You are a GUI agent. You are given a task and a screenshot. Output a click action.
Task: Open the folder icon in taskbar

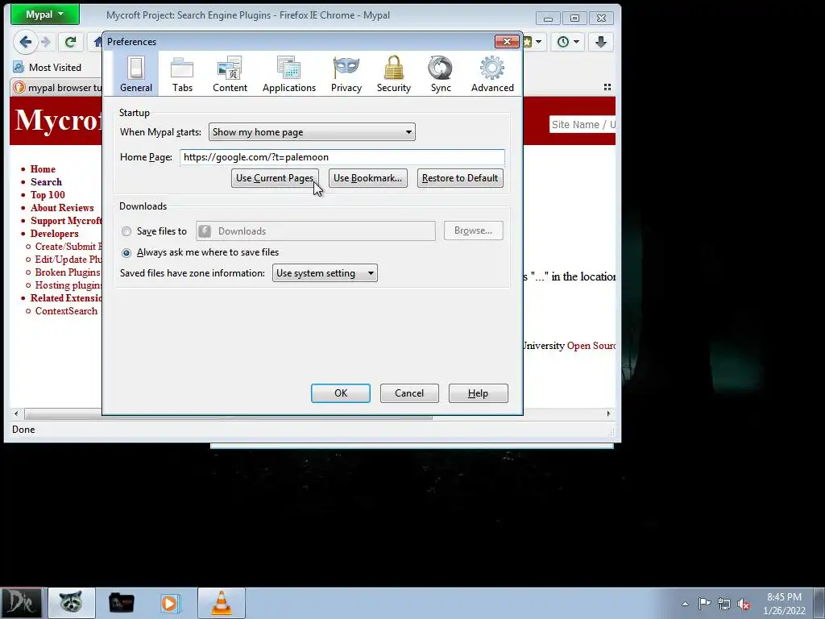(121, 603)
